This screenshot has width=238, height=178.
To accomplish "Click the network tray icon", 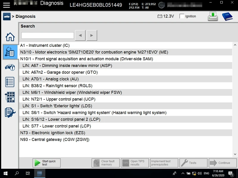I will (x=194, y=174).
